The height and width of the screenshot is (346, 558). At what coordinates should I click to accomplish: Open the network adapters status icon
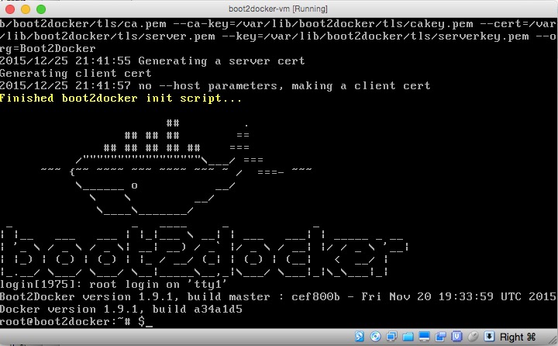(x=392, y=337)
